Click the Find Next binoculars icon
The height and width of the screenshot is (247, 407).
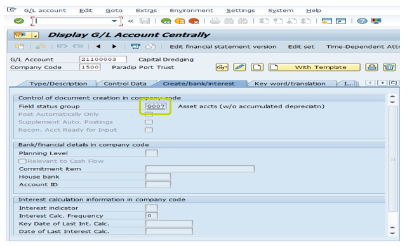click(x=243, y=21)
